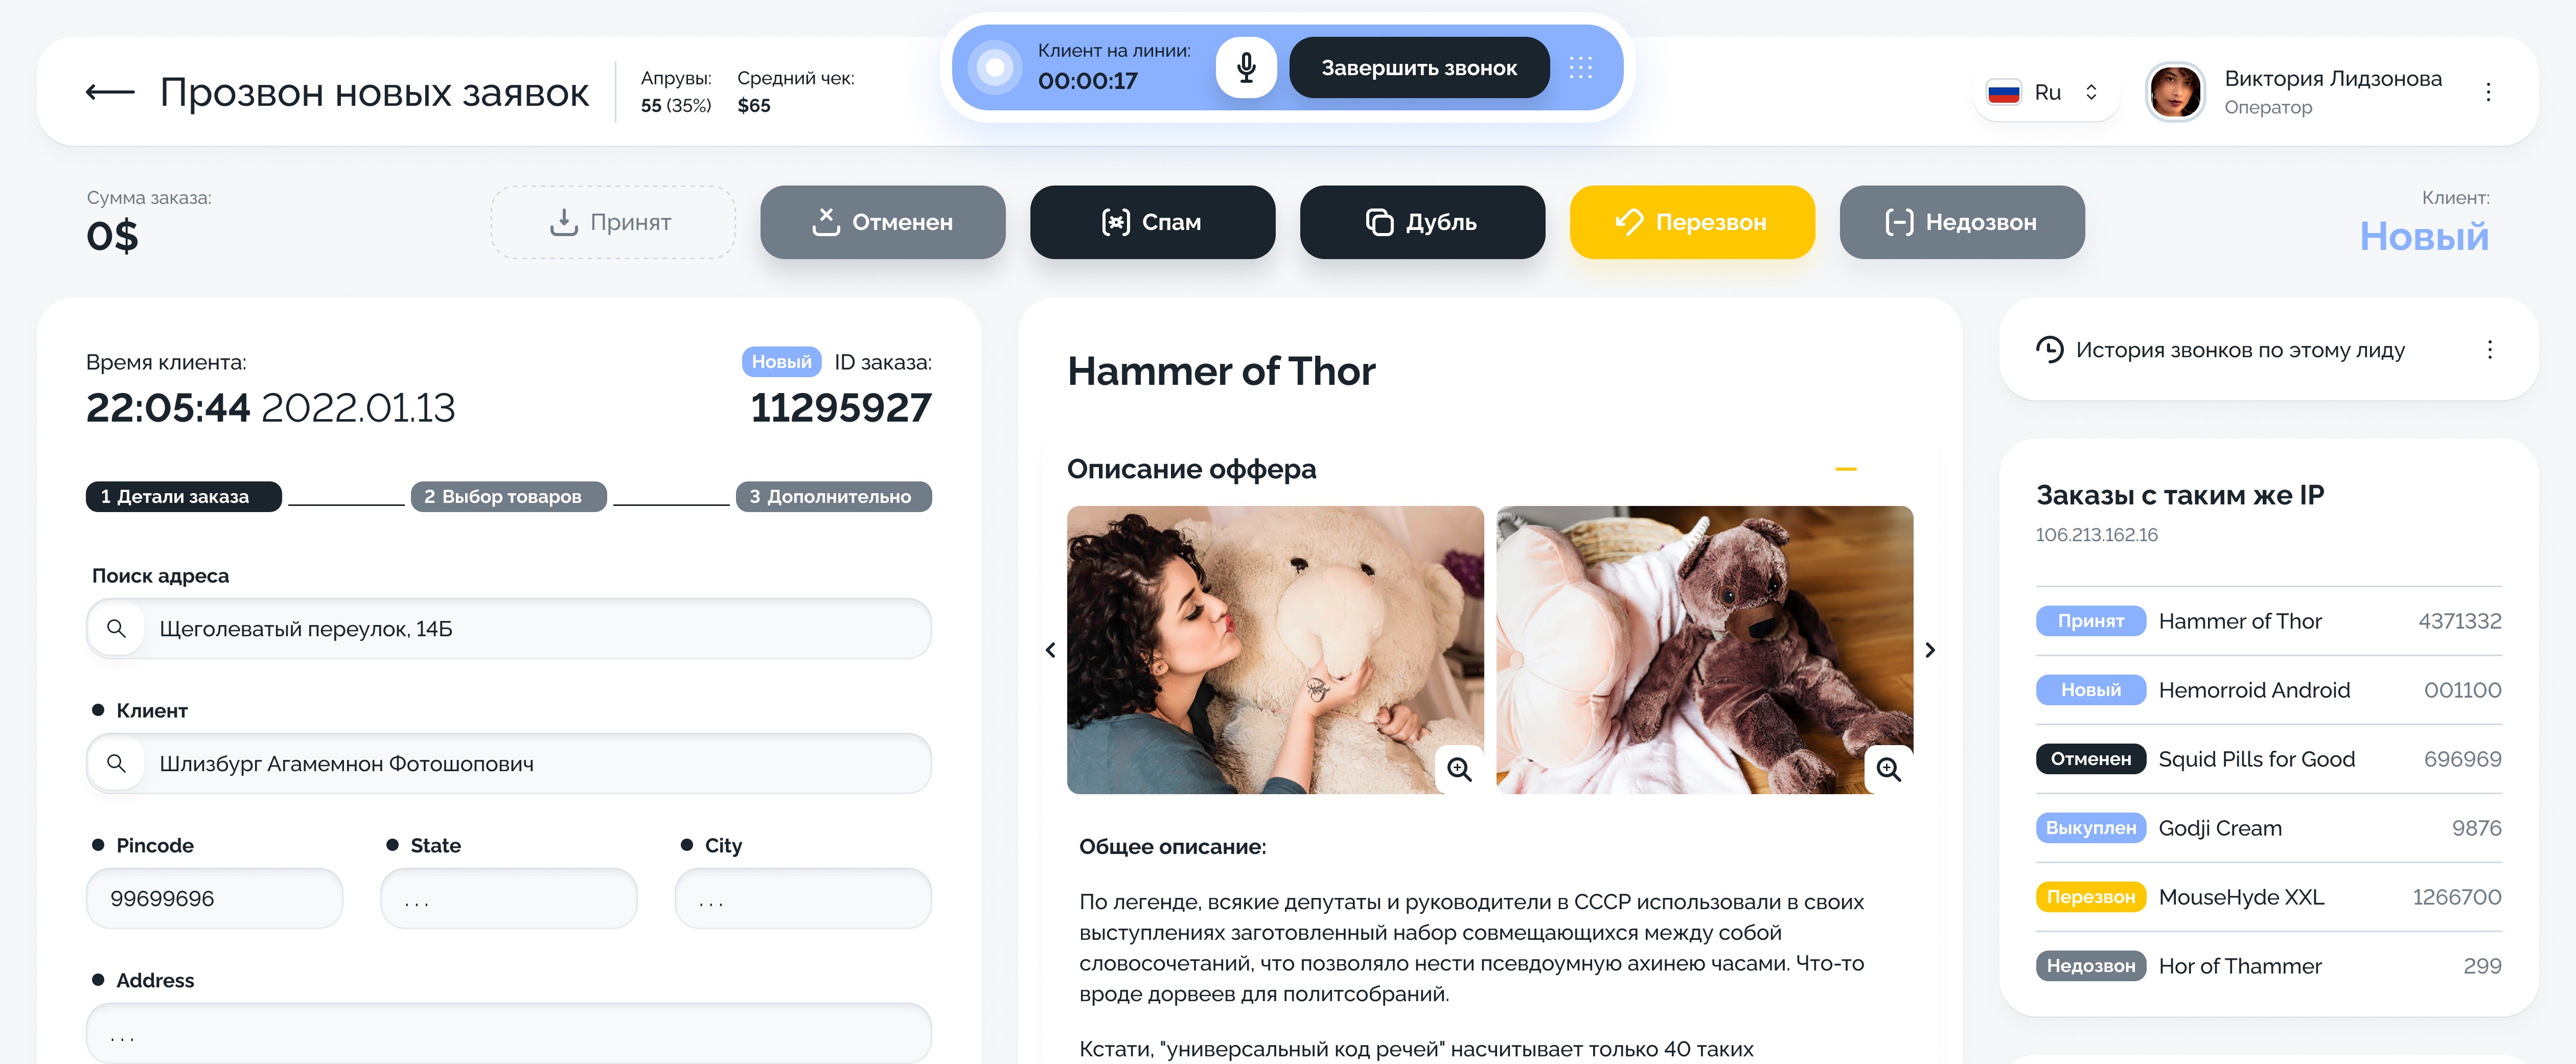Open the dial pad dots grid
Image resolution: width=2576 pixels, height=1064 pixels.
coord(1580,68)
